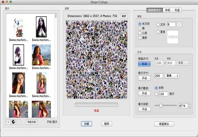The width and height of the screenshot is (198, 137).
Task: Toggle the 手动 photo spacing button
Action: point(144,109)
